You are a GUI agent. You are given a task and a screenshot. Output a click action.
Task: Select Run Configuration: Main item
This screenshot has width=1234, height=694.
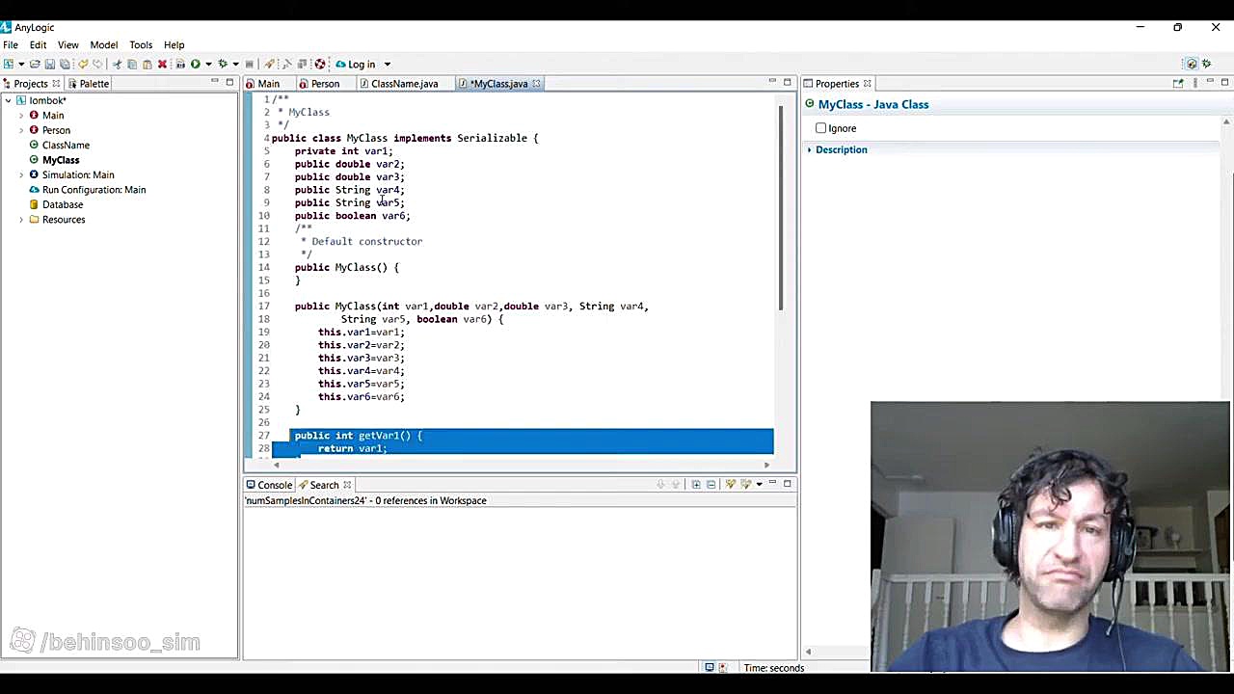[x=94, y=190]
